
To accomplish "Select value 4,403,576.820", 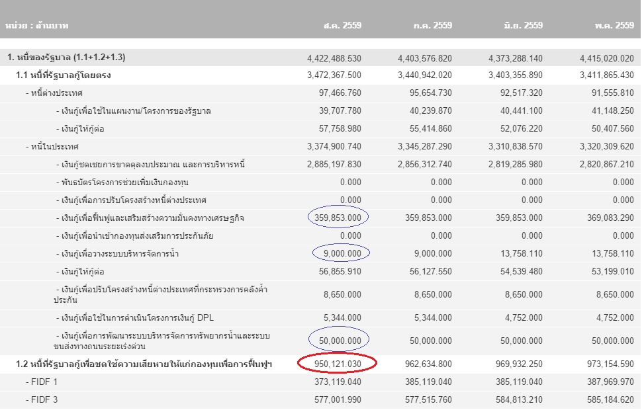I will [425, 58].
